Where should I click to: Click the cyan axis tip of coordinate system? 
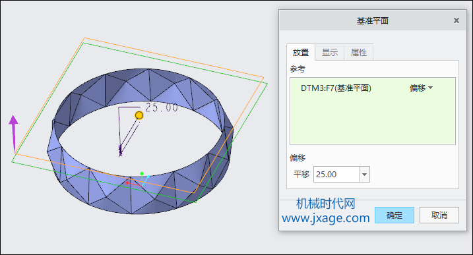[x=148, y=177]
